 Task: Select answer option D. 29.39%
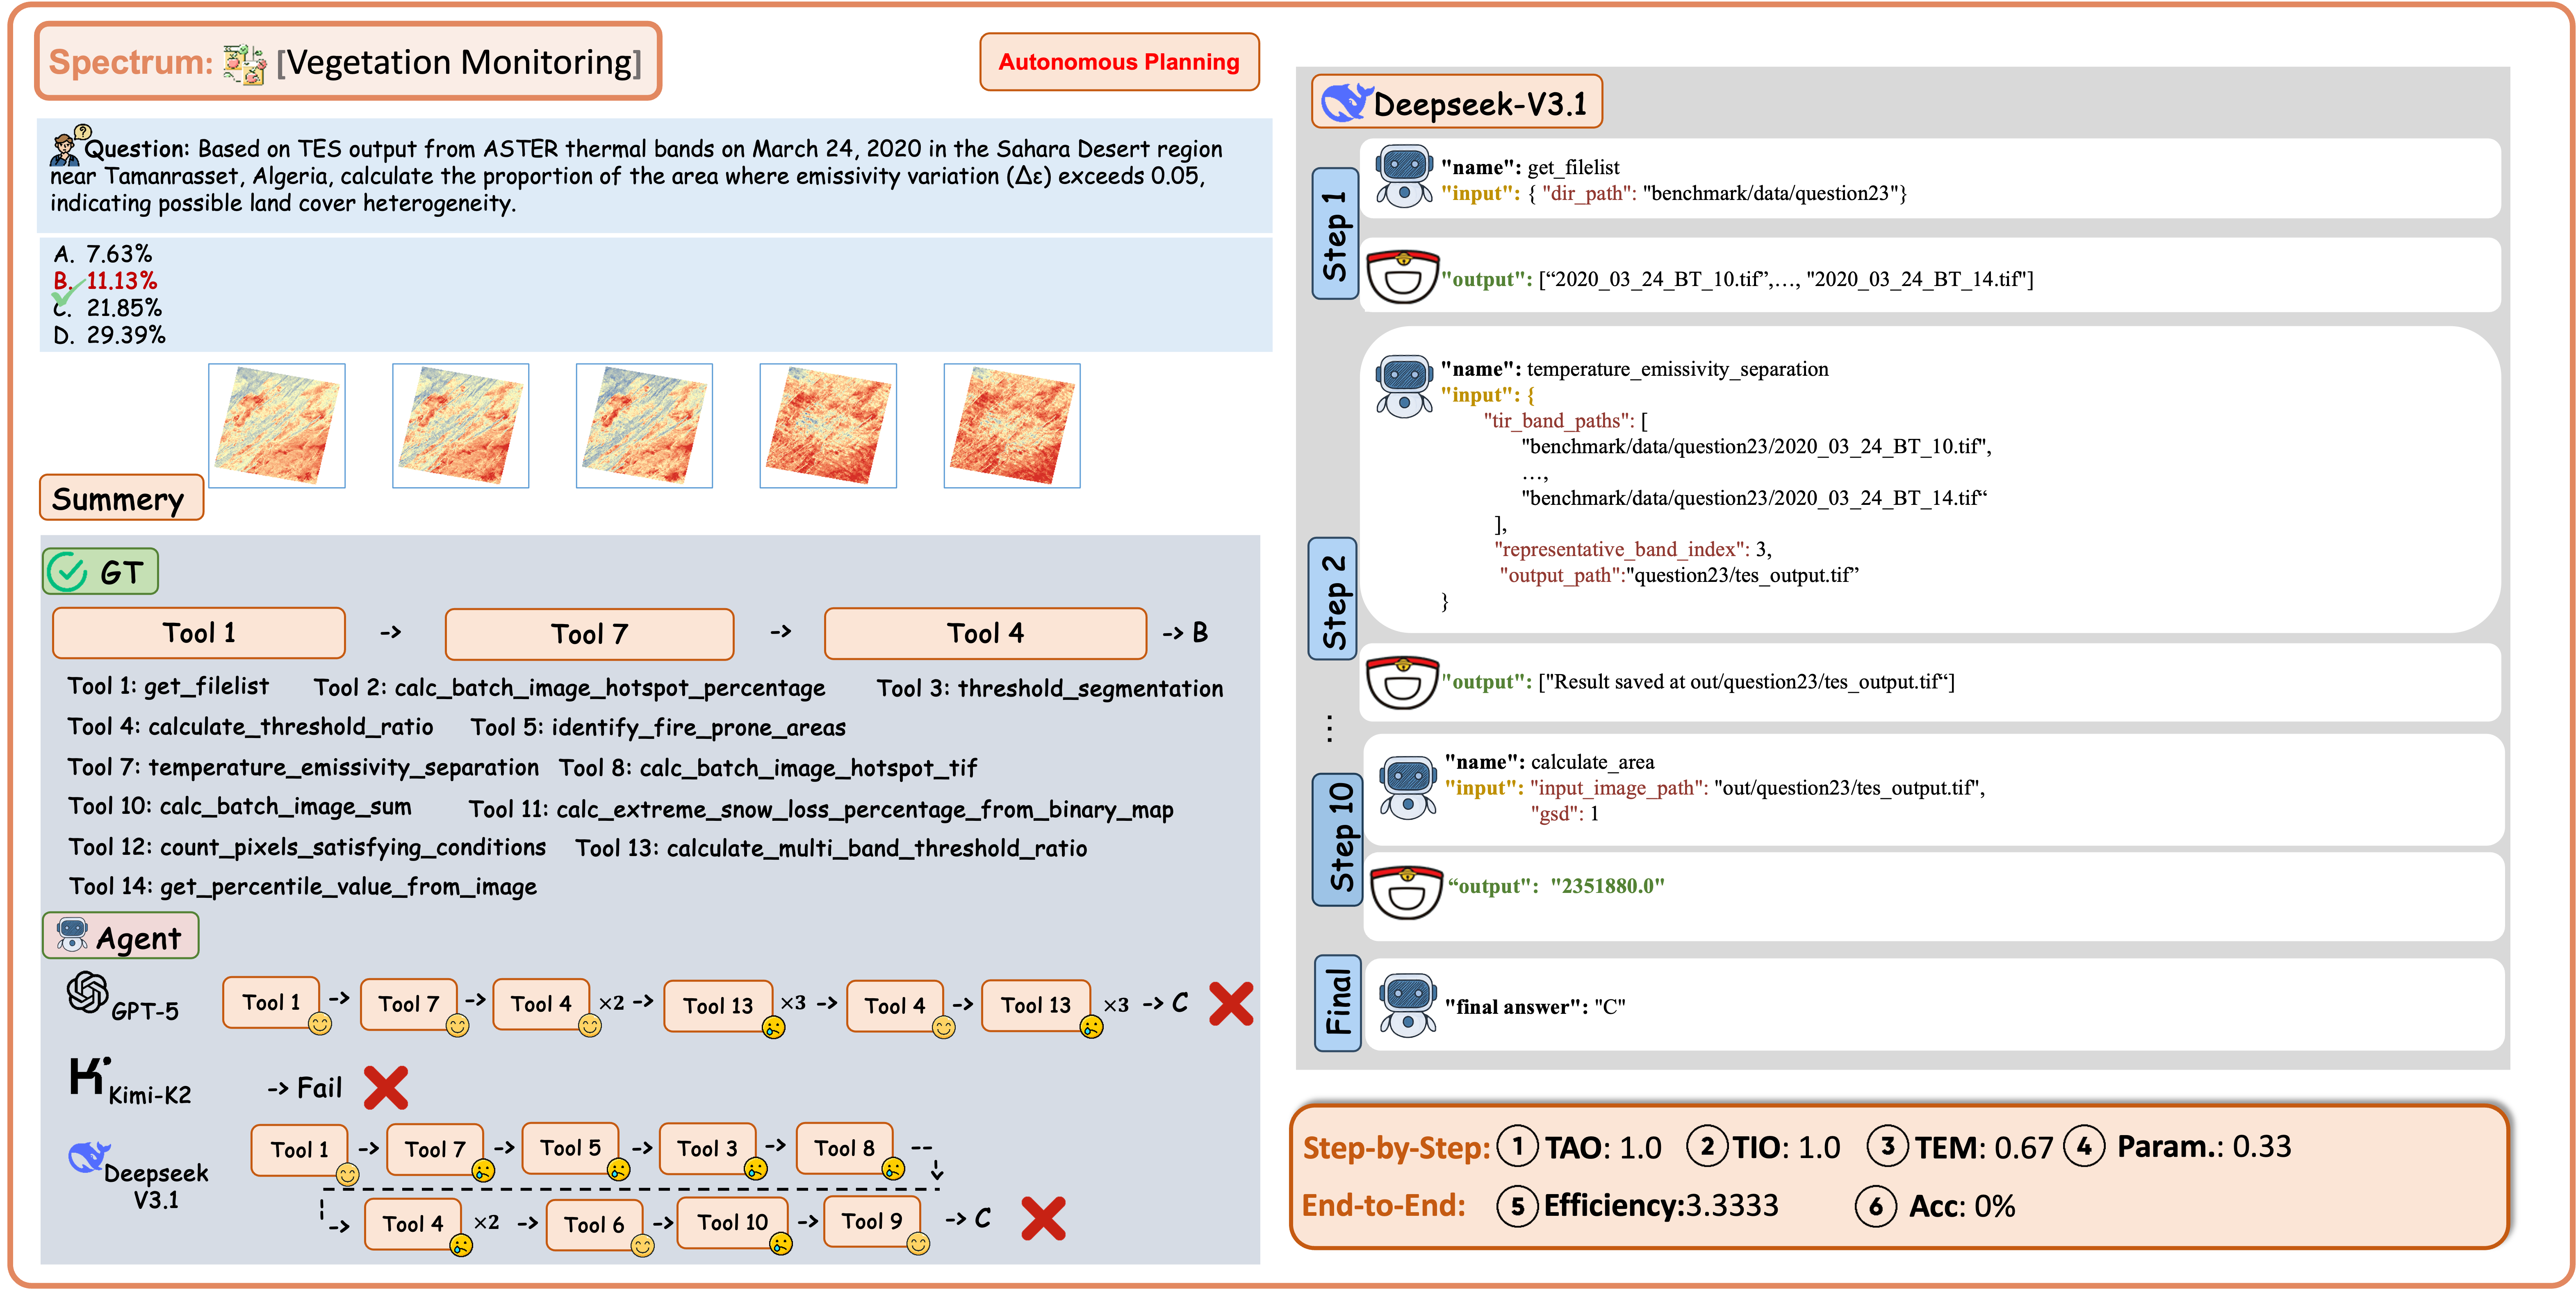tap(109, 335)
